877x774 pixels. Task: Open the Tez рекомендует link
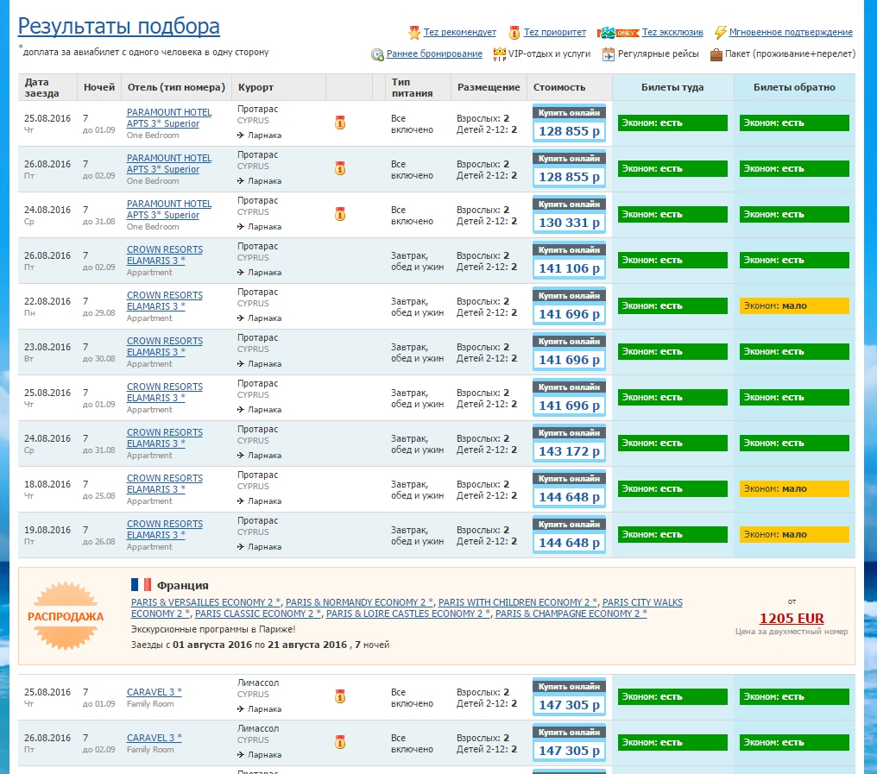click(x=460, y=33)
